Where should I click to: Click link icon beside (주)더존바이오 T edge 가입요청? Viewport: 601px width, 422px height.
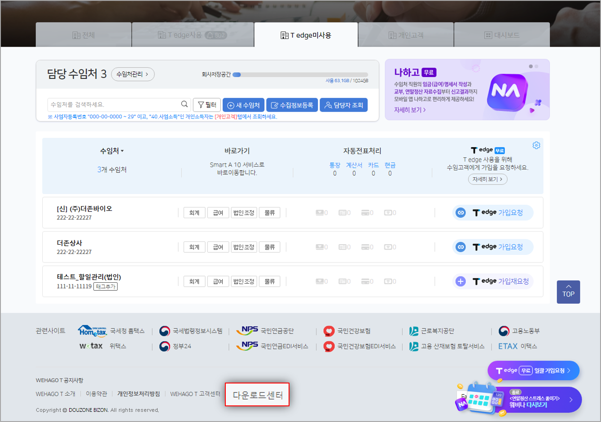461,213
